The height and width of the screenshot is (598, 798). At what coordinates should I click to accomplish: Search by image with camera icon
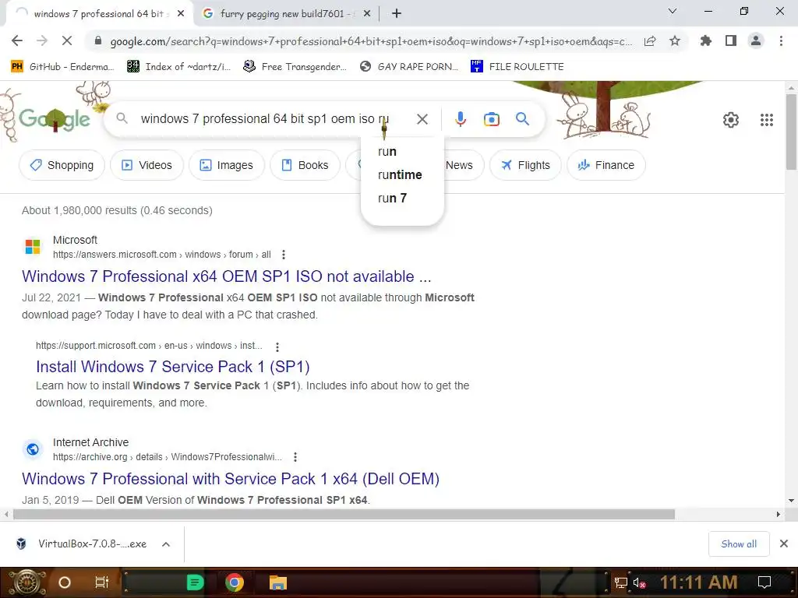pyautogui.click(x=491, y=119)
